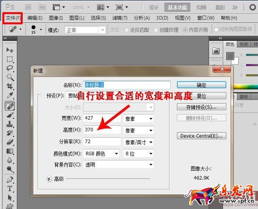Select the Rectangular Marquee tool
The width and height of the screenshot is (258, 209).
(10, 59)
